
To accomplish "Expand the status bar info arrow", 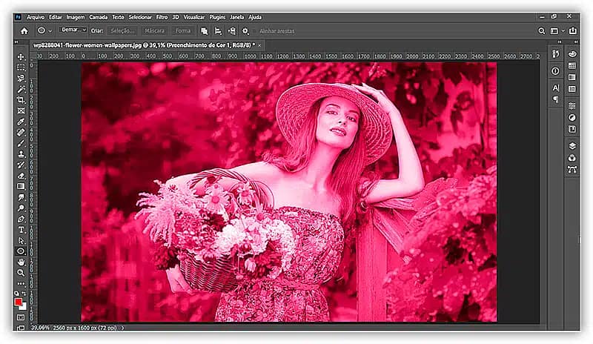I will coord(122,328).
